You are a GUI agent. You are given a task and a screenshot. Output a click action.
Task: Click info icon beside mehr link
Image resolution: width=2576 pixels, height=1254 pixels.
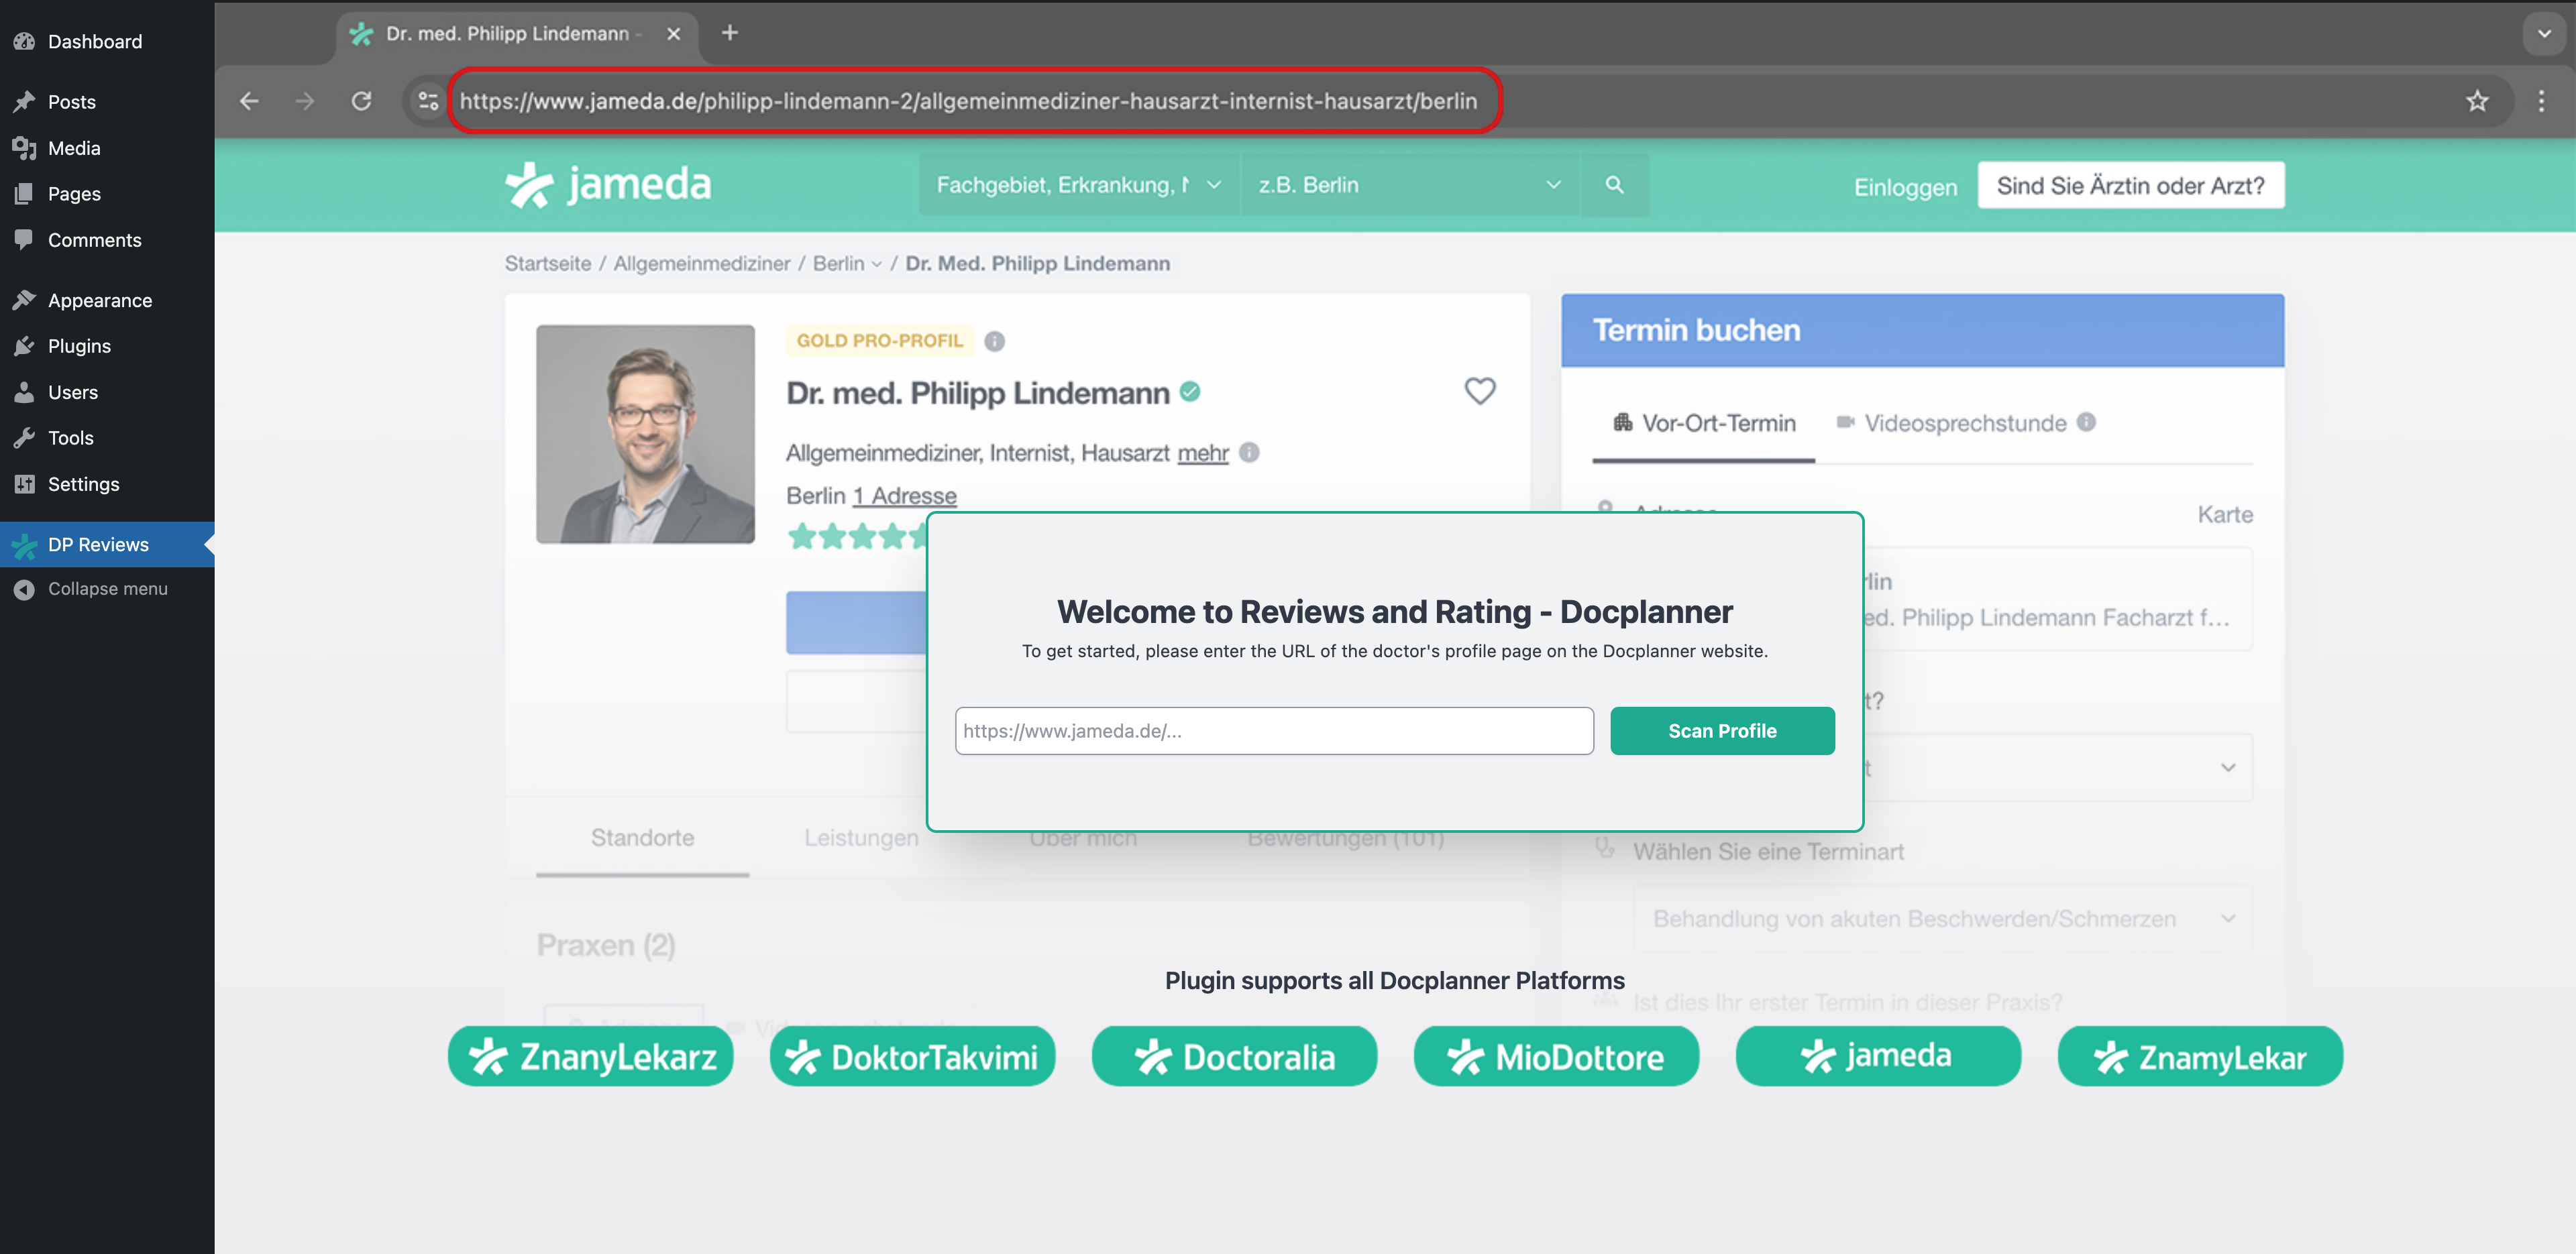[x=1249, y=453]
